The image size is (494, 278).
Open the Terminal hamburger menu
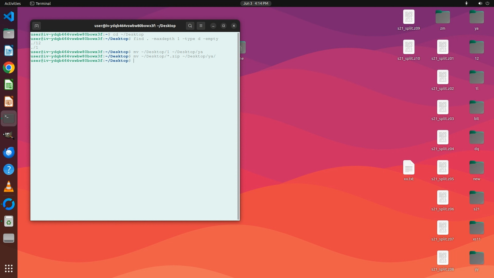click(201, 26)
